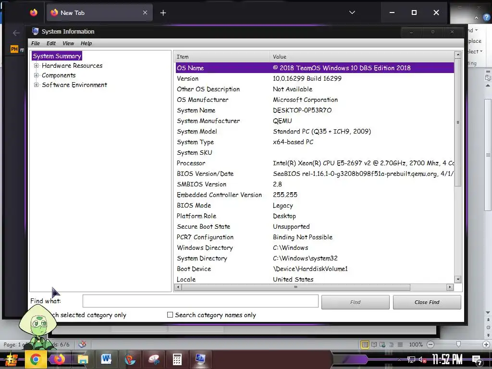Click the Close Find button
This screenshot has height=369, width=492.
click(427, 302)
